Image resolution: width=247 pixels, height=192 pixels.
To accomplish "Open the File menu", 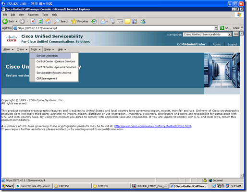I will [5, 15].
